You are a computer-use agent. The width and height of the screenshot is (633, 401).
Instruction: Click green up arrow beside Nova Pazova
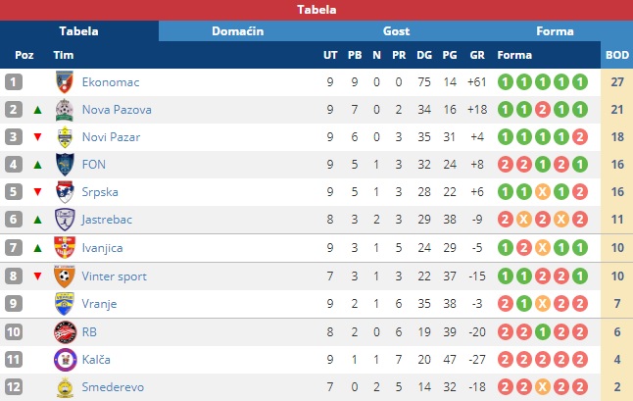click(37, 110)
